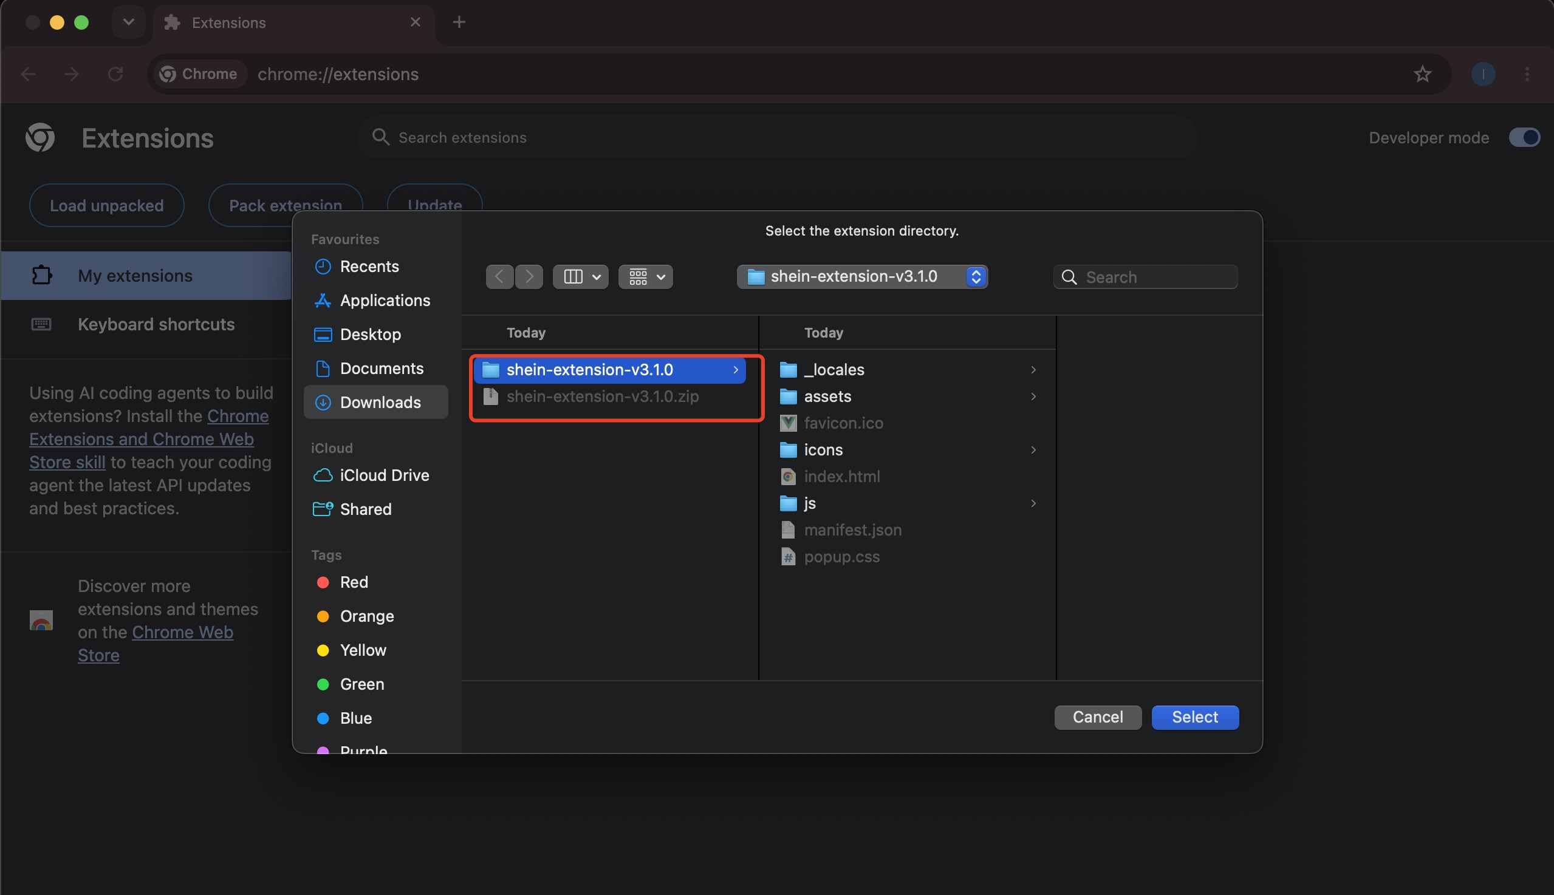Image resolution: width=1554 pixels, height=895 pixels.
Task: Click the browser forward arrow
Action: point(71,73)
